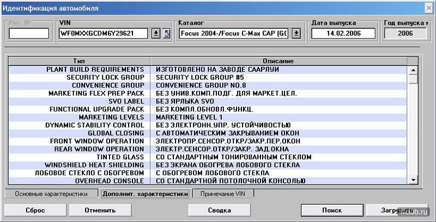Screen dimensions: 436x222
Task: Click the VIN field WF0MXXGCDM6Y29621
Action: pos(104,34)
